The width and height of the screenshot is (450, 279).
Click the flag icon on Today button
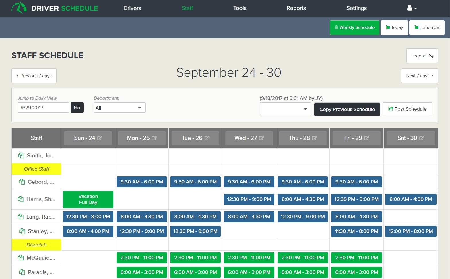point(388,27)
